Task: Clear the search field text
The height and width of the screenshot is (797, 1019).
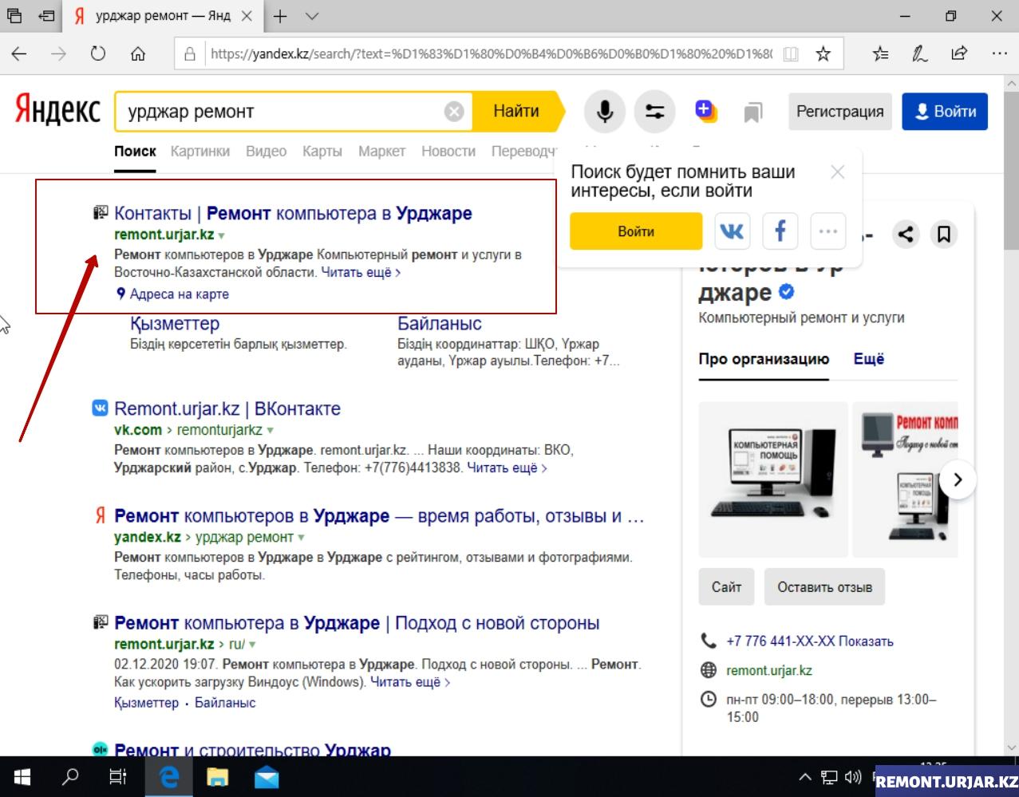Action: [x=454, y=112]
